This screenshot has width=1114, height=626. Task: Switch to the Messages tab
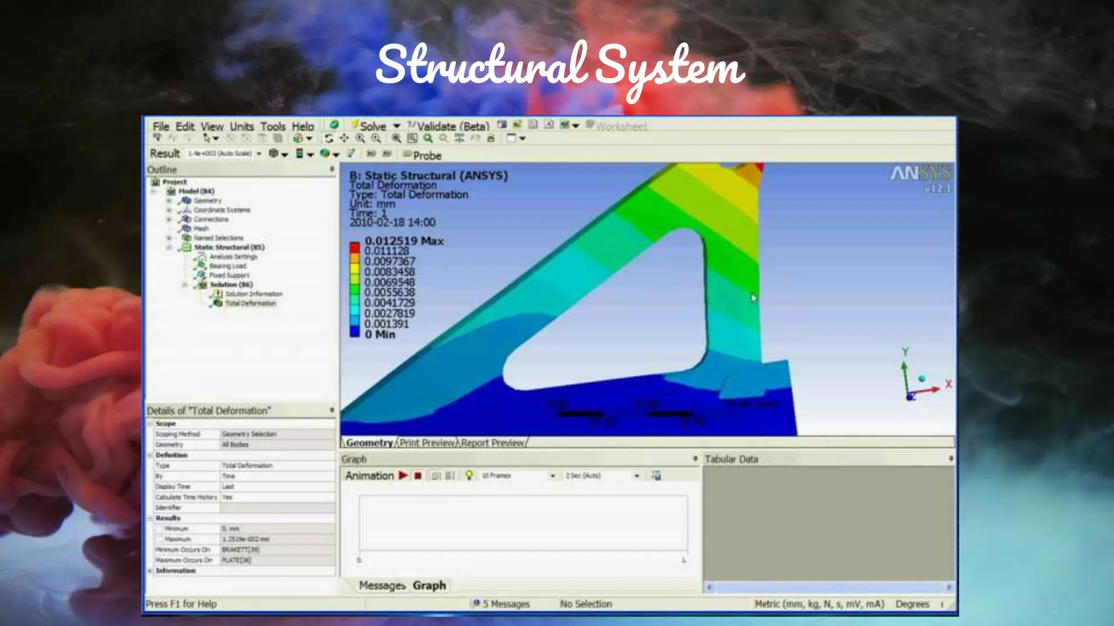(x=382, y=585)
